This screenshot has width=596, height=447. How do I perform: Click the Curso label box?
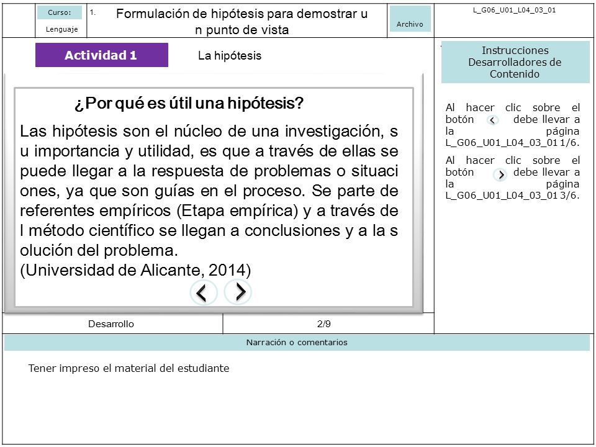[60, 12]
